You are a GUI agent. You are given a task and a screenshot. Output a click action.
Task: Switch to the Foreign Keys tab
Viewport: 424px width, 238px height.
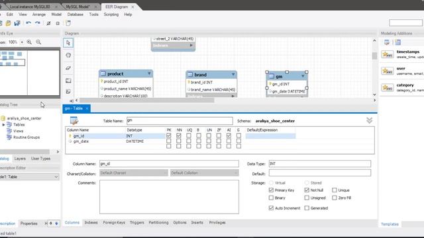(114, 223)
